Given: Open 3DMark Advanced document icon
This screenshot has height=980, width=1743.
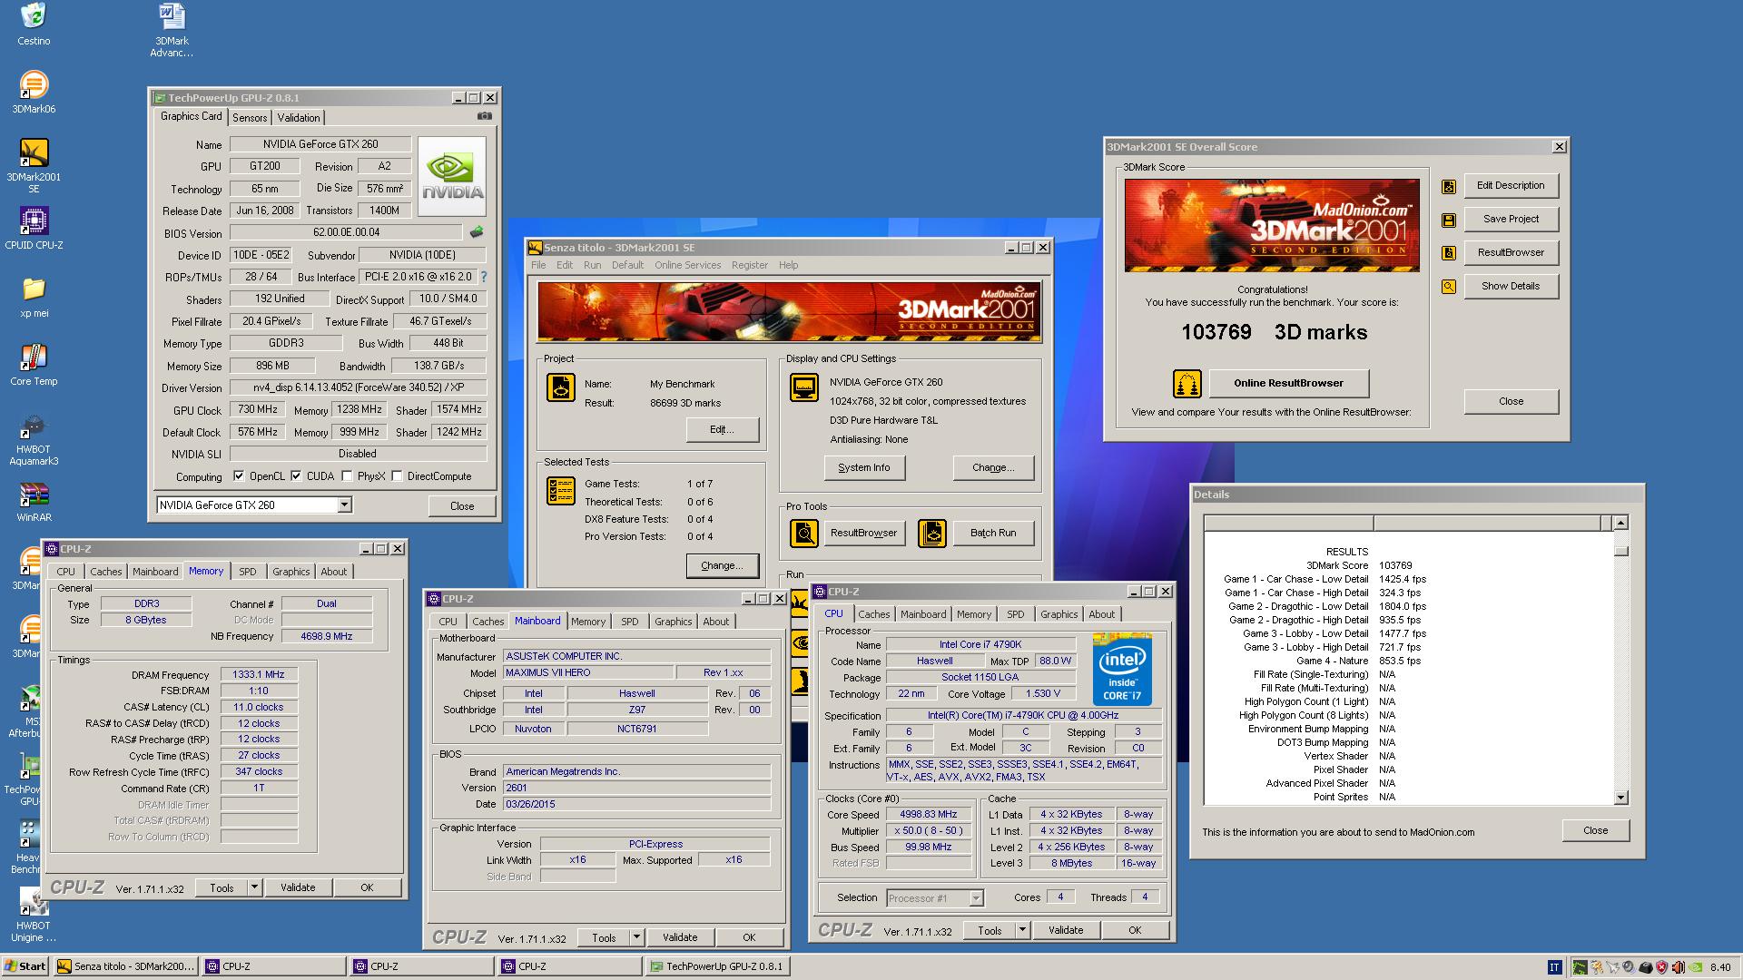Looking at the screenshot, I should 172,29.
